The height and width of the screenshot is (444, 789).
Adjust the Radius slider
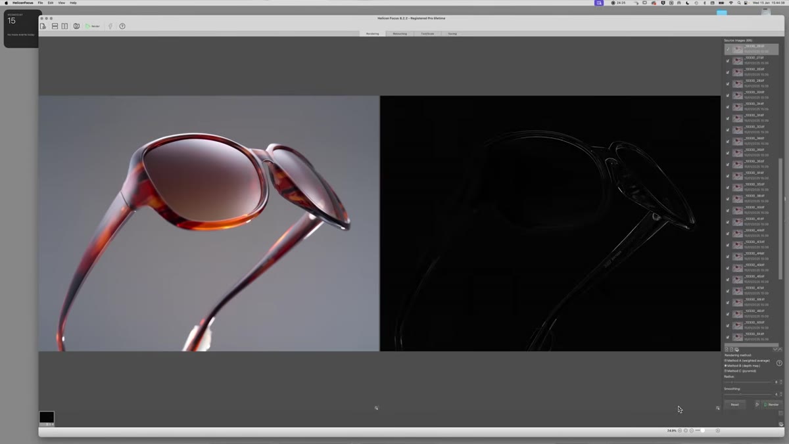tap(748, 382)
